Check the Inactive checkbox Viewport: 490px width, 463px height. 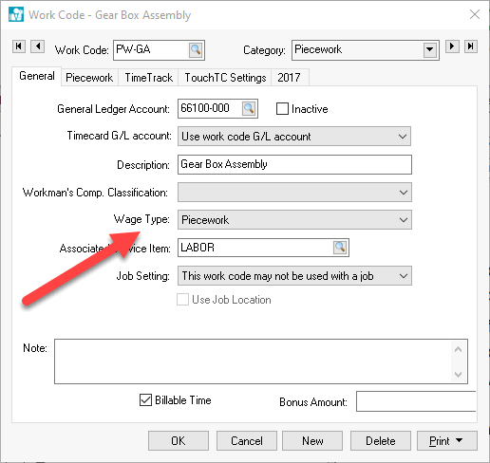[282, 108]
